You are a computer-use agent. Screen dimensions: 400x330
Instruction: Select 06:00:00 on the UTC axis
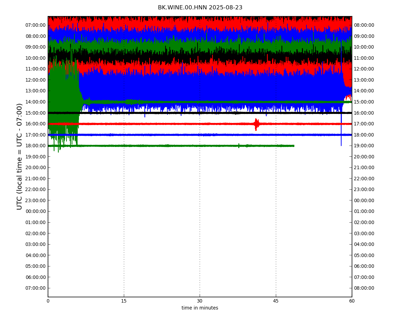click(35, 277)
